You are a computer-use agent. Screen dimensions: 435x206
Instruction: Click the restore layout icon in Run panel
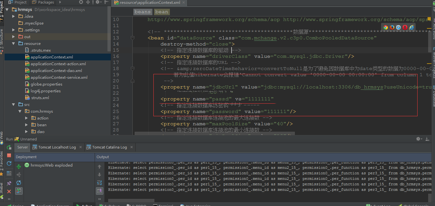[9, 173]
